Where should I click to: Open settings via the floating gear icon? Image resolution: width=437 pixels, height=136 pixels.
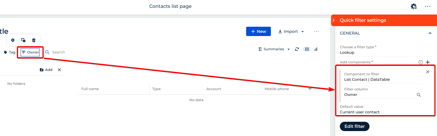13,40
